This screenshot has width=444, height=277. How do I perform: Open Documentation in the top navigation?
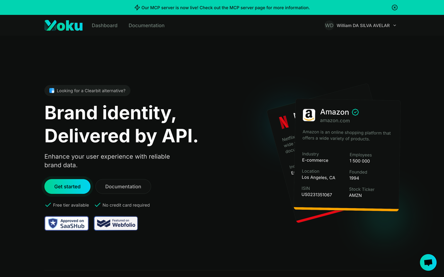[x=147, y=26]
